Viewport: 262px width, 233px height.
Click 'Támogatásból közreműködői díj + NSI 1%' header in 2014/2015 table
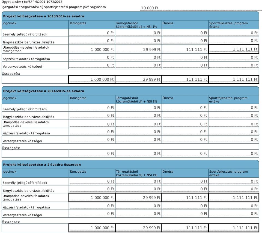136,99
